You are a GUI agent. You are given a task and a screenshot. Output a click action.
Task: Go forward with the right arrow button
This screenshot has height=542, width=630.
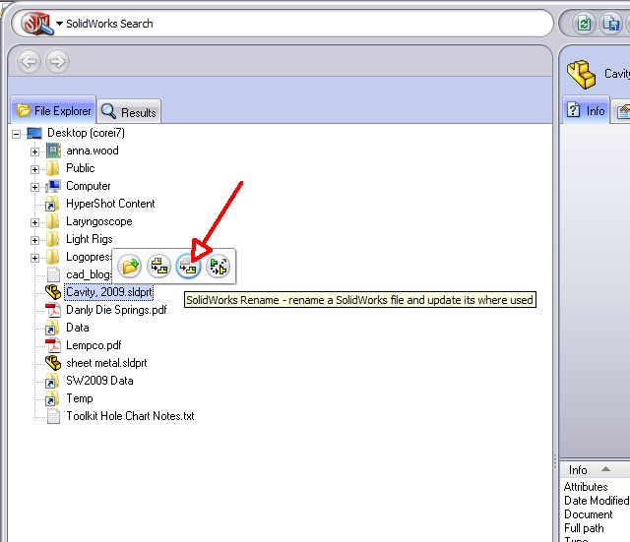point(57,61)
